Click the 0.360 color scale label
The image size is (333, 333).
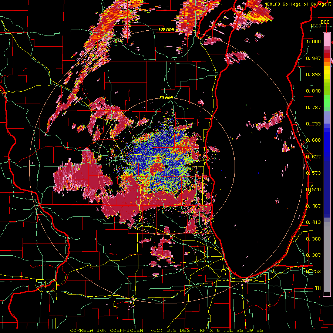click(313, 239)
